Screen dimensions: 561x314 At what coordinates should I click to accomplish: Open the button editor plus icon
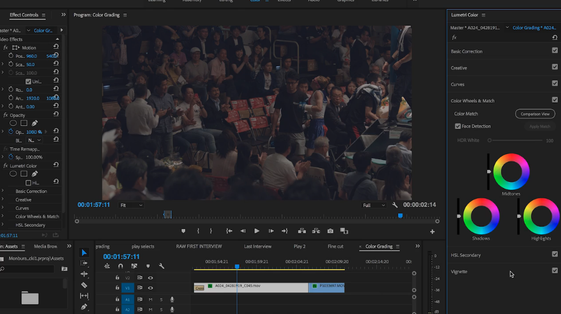coord(432,232)
